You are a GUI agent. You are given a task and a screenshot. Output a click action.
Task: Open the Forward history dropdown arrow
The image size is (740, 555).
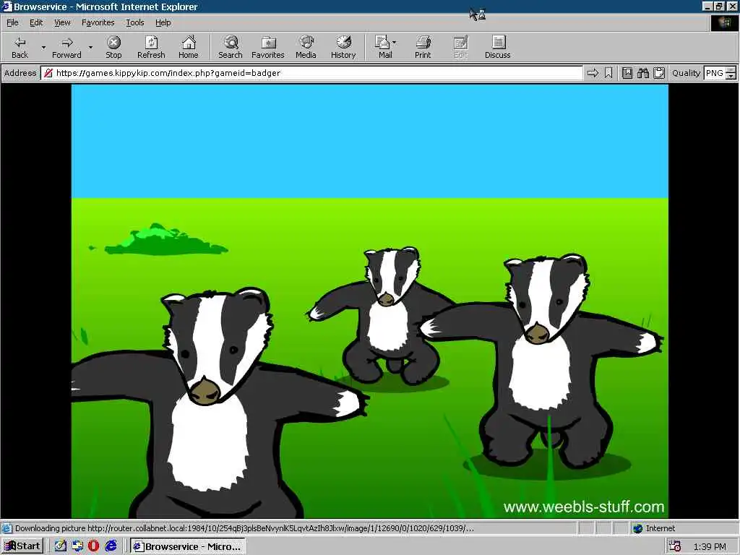(90, 47)
